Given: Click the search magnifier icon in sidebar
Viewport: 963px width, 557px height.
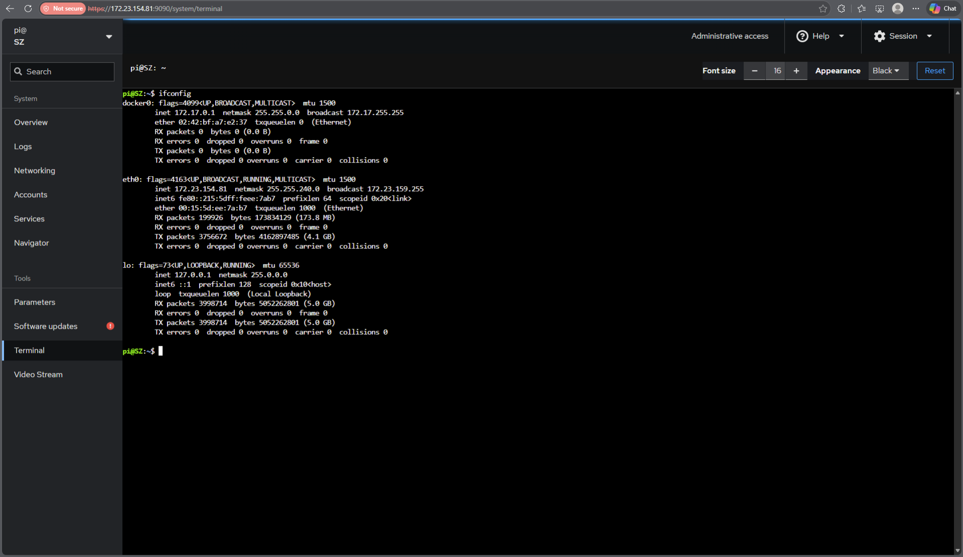Looking at the screenshot, I should tap(18, 71).
